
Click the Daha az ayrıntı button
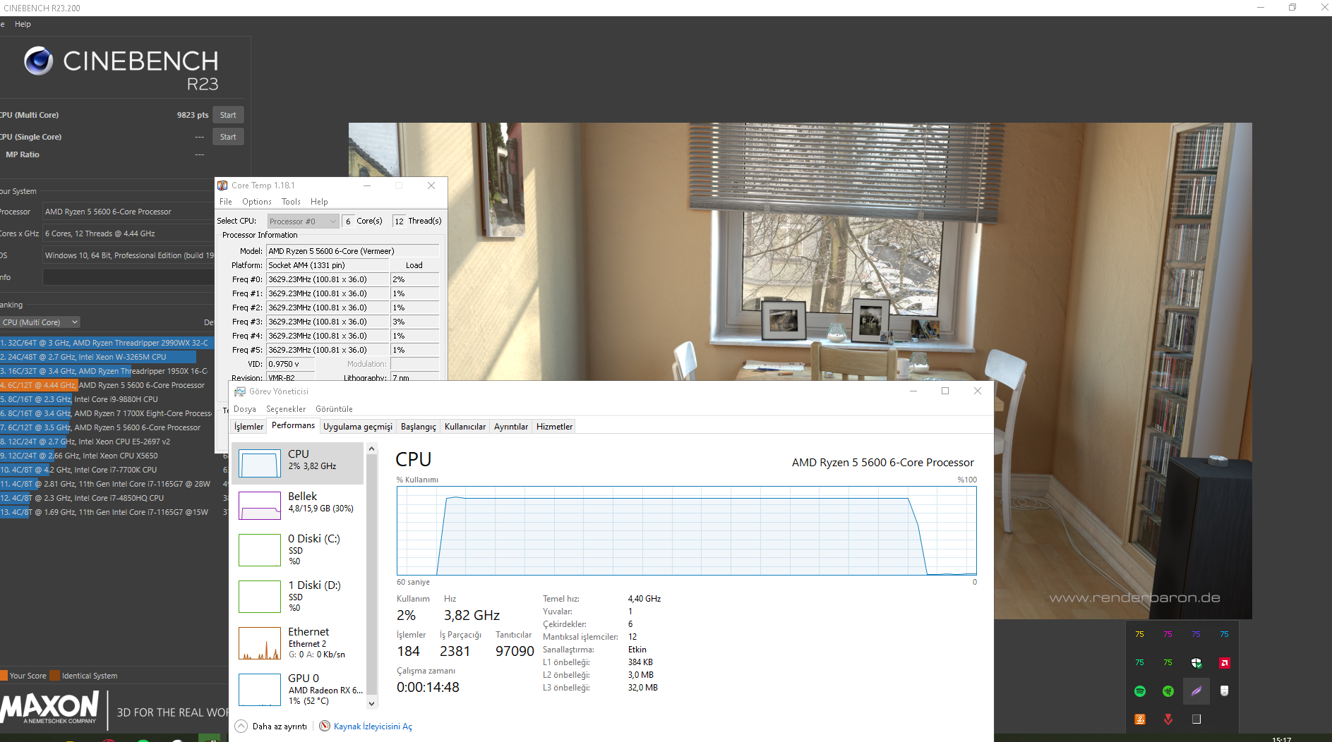coord(271,726)
